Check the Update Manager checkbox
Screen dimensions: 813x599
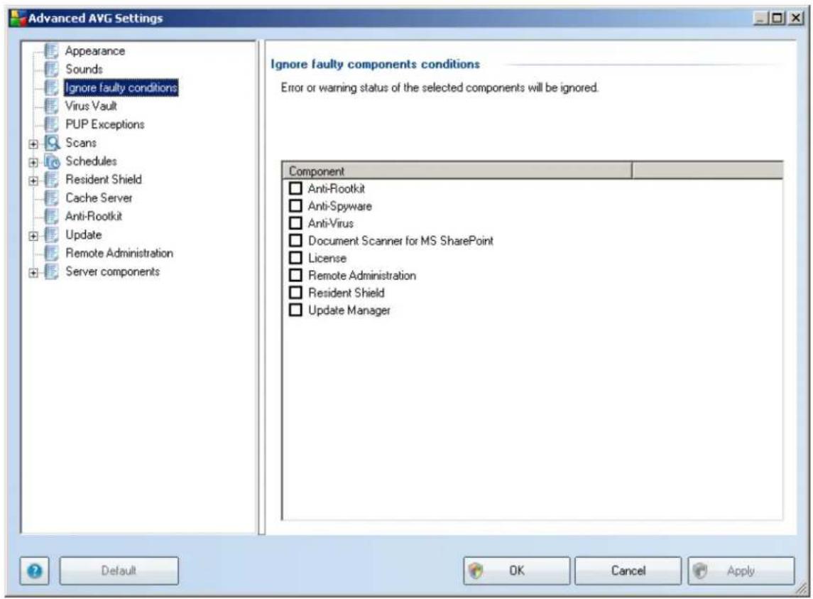tap(295, 310)
